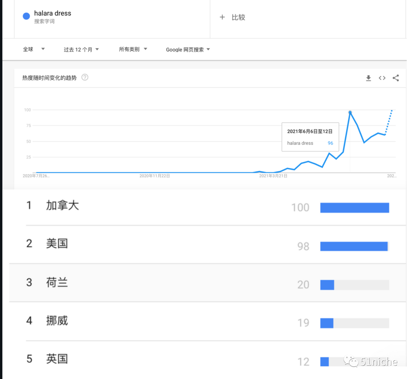The width and height of the screenshot is (411, 379).
Task: Click the blue bar next to 美国
Action: pos(354,246)
